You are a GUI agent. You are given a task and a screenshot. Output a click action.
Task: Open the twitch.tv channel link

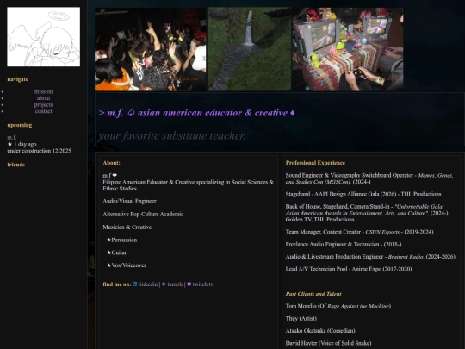[x=203, y=284]
